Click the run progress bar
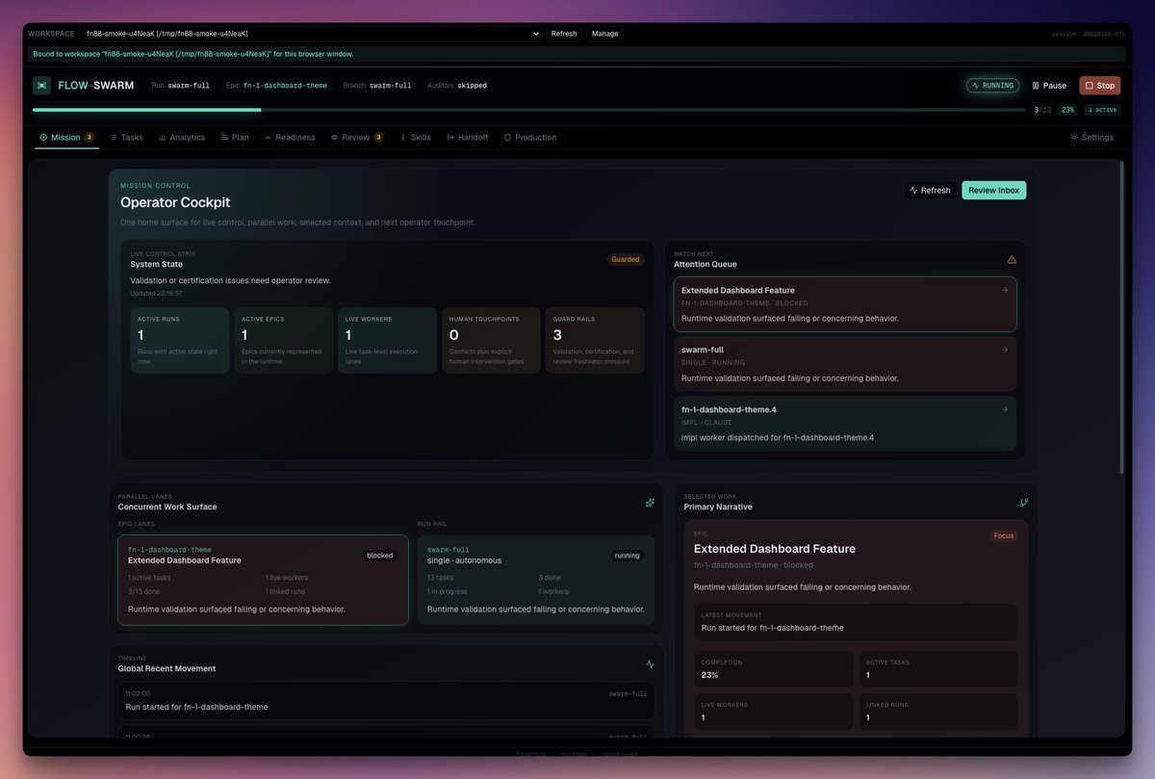1155x779 pixels. [528, 110]
